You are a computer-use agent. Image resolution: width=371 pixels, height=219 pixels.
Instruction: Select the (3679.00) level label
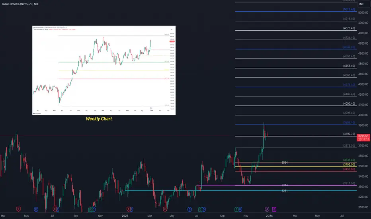point(349,146)
